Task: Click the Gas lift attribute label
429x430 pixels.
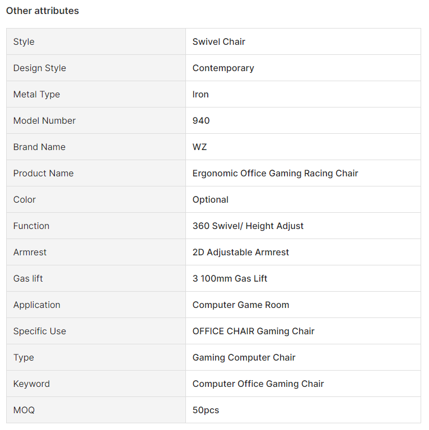Action: coord(28,279)
